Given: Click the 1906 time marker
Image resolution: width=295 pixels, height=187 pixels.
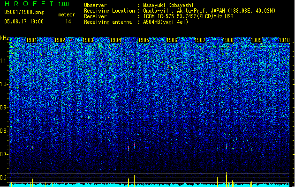Looking at the screenshot, I should coord(172,40).
